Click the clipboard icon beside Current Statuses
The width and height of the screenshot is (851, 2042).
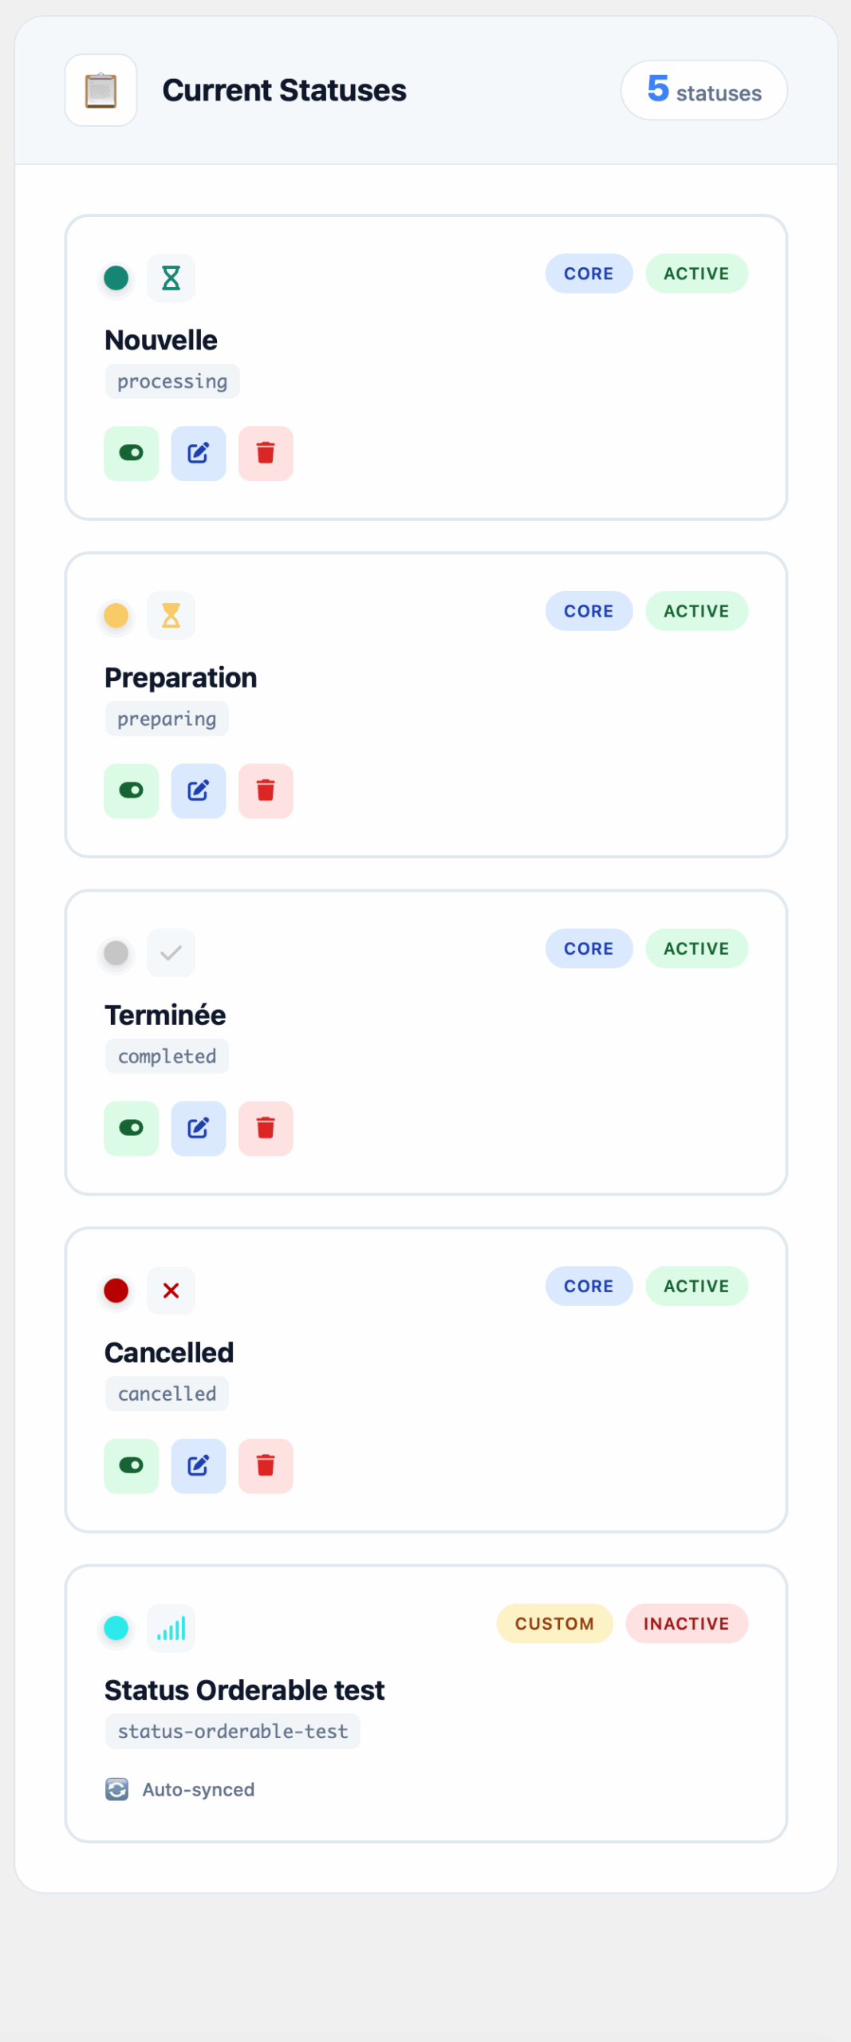[100, 90]
